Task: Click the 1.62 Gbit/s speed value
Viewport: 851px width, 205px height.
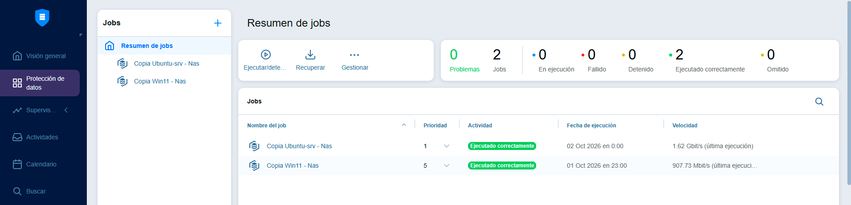Action: click(713, 146)
